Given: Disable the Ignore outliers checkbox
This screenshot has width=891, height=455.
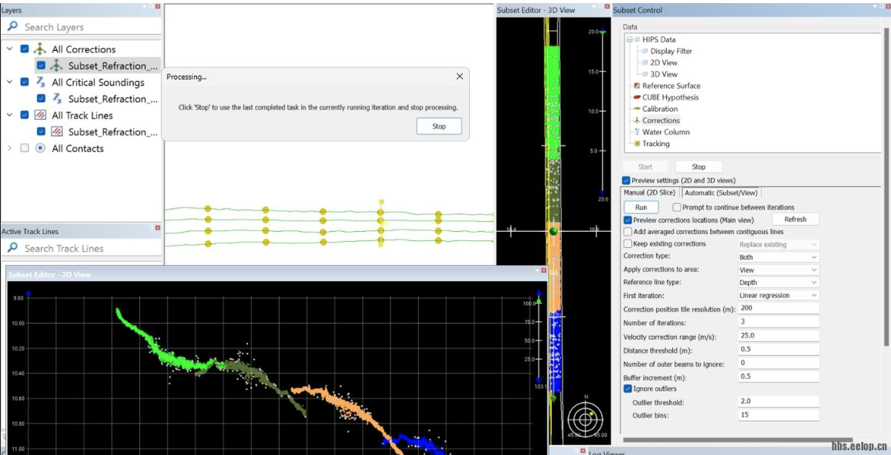Looking at the screenshot, I should (627, 389).
